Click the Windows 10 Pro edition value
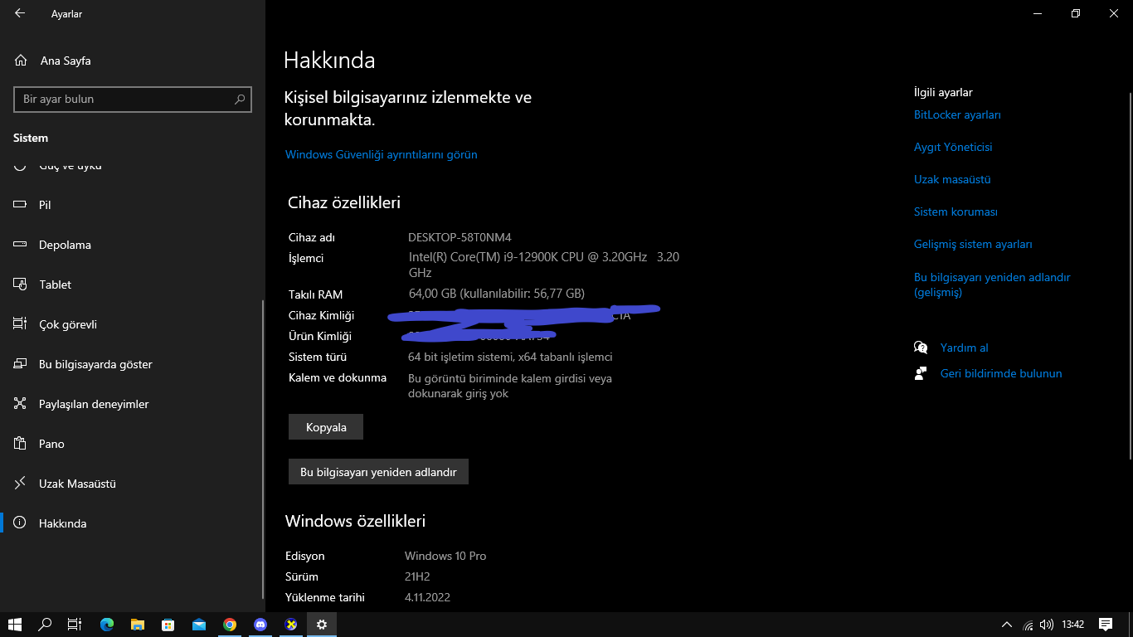 click(445, 556)
